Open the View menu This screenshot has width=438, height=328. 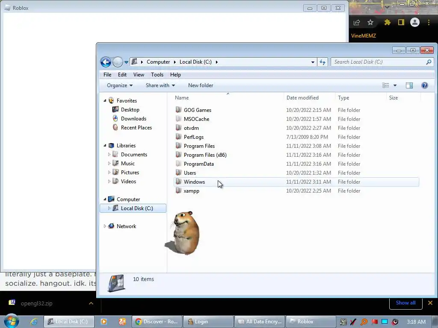(x=139, y=75)
